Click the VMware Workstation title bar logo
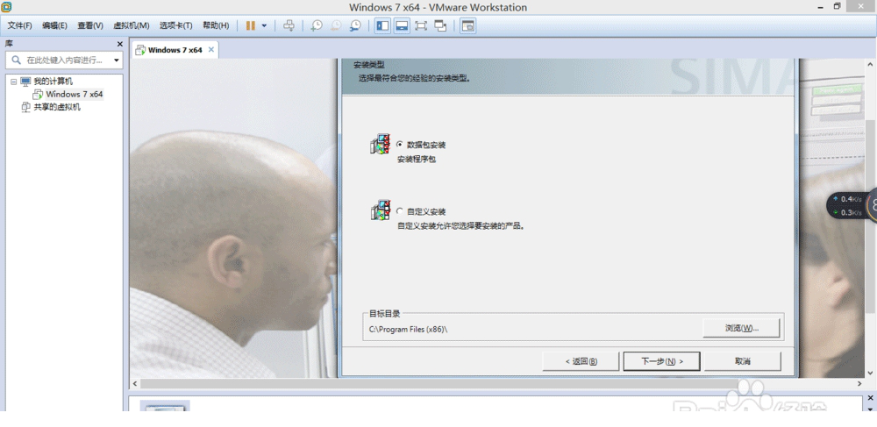The image size is (877, 427). [7, 7]
